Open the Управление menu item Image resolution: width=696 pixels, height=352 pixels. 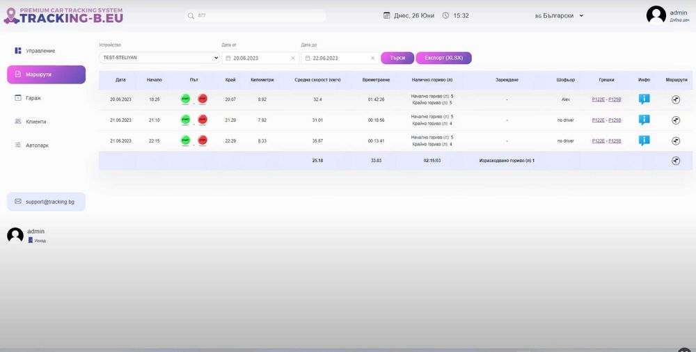[46, 51]
